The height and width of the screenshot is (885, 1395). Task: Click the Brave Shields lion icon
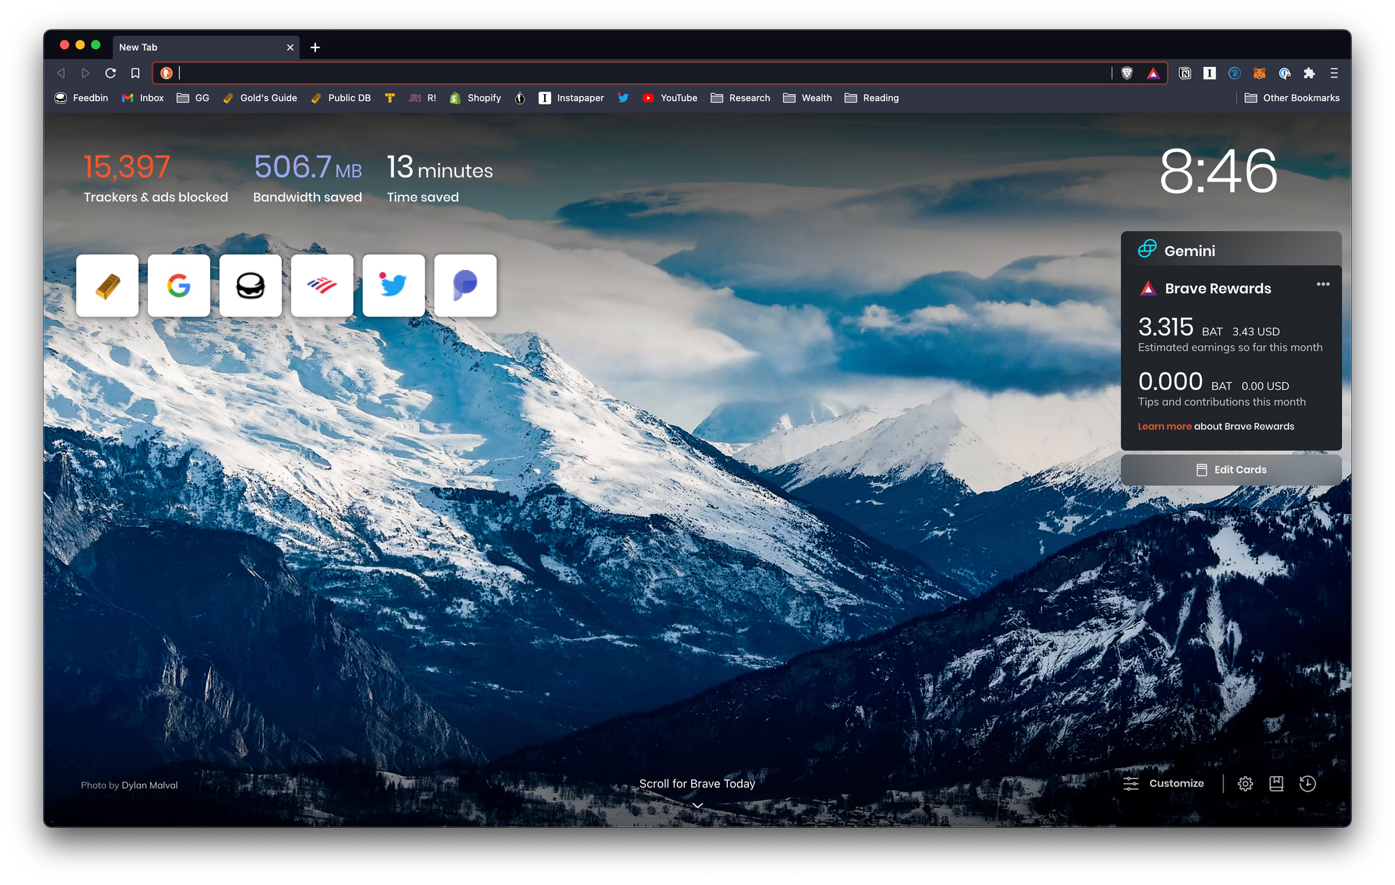click(x=1126, y=73)
